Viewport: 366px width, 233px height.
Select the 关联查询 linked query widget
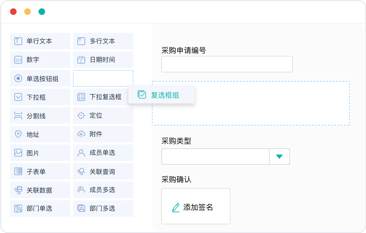[103, 172]
